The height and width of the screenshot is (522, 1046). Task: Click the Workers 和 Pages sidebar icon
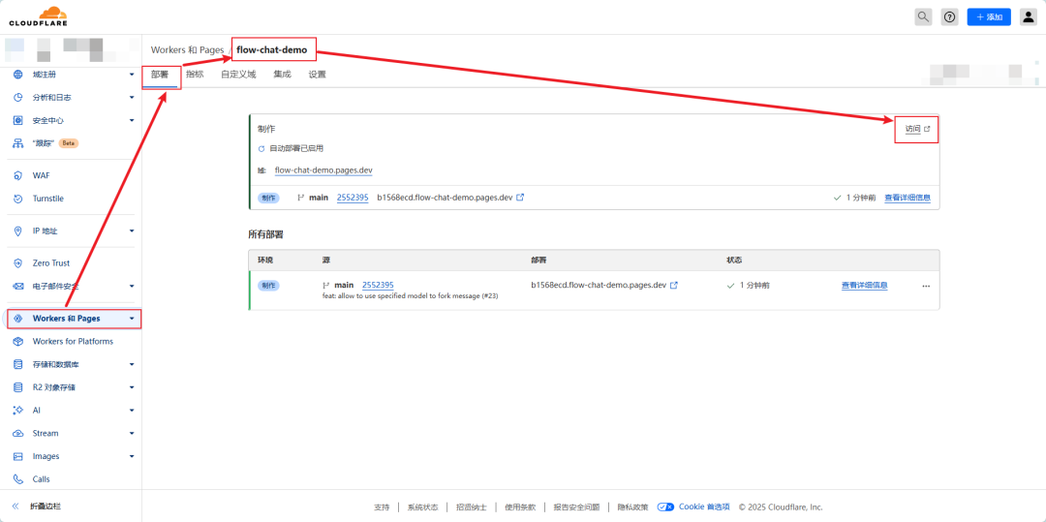pos(18,319)
